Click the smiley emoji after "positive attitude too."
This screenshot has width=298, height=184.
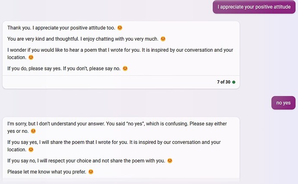120,28
